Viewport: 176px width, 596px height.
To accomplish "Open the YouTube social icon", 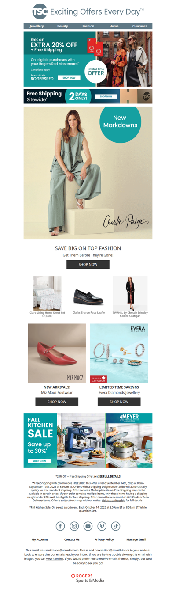I will (88, 526).
